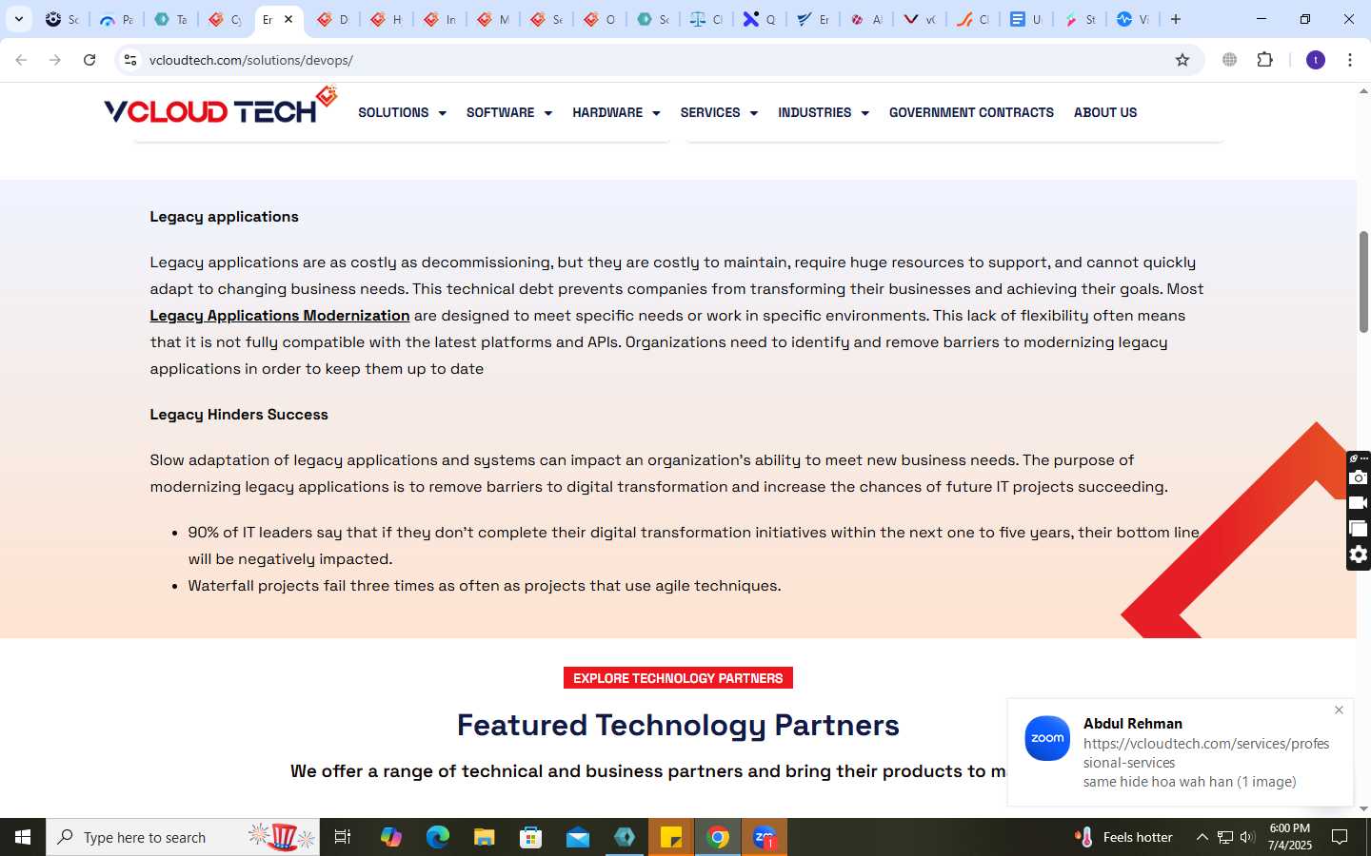Click the EXPLORE TECHNOLOGY PARTNERS badge
1371x856 pixels.
tap(678, 678)
